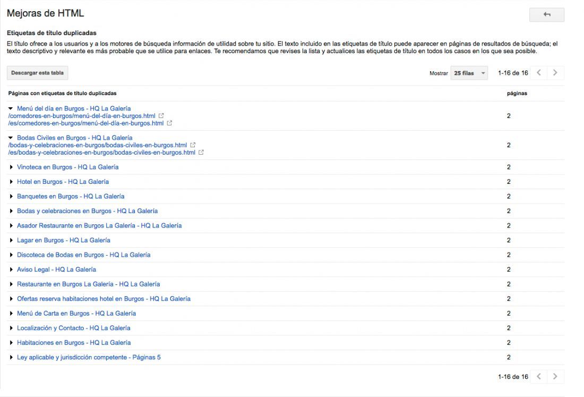Image resolution: width=584 pixels, height=397 pixels.
Task: Open external link icon for /bodas-y-celebraciones URL
Action: pos(193,145)
